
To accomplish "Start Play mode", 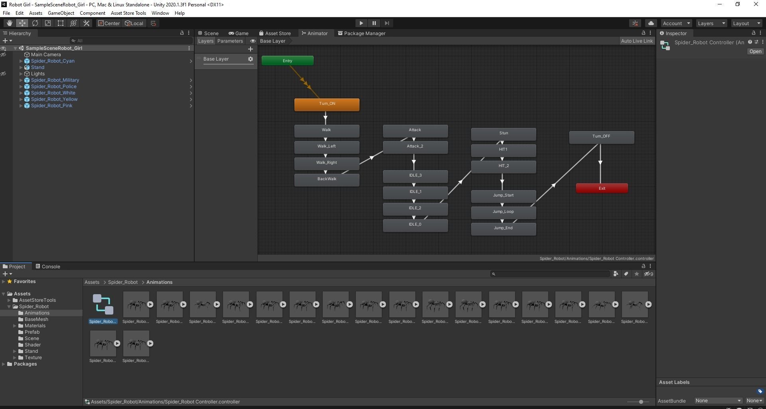I will tap(361, 23).
